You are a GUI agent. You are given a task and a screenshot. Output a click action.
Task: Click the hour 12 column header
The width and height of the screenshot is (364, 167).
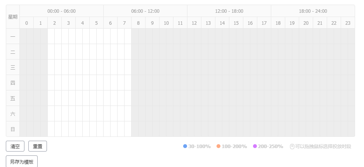coord(194,23)
